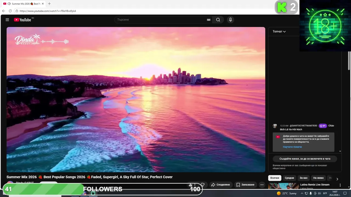The image size is (351, 197).
Task: Switch the БГР keyboard language indicator
Action: 325,193
